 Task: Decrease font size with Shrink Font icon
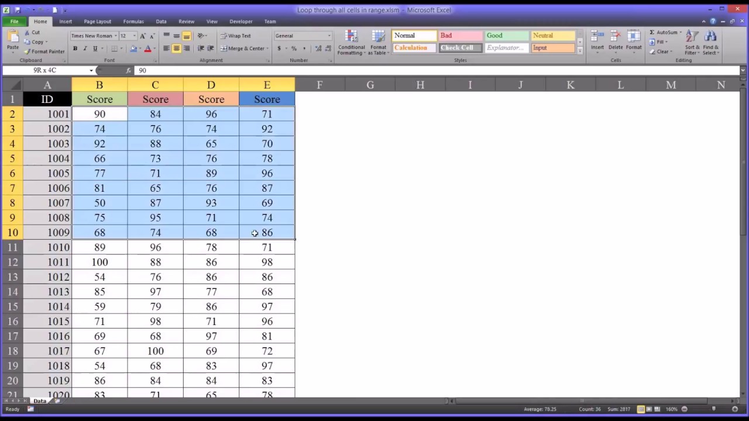[152, 36]
